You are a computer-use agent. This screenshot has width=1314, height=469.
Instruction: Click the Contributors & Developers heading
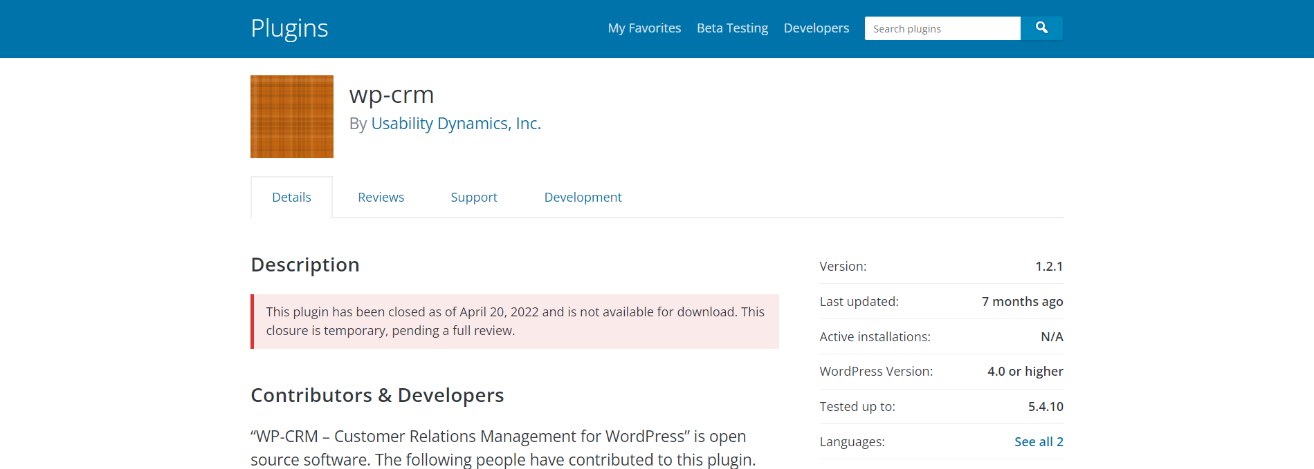(377, 395)
